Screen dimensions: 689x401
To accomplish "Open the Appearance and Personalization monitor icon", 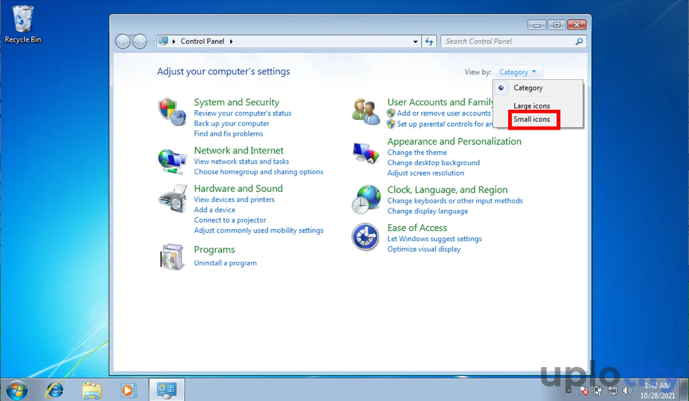I will pyautogui.click(x=366, y=153).
